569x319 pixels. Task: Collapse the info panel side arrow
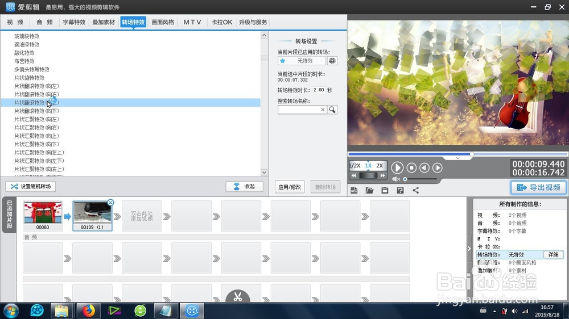[x=469, y=249]
